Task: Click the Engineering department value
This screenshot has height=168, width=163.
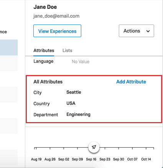Action: point(78,114)
